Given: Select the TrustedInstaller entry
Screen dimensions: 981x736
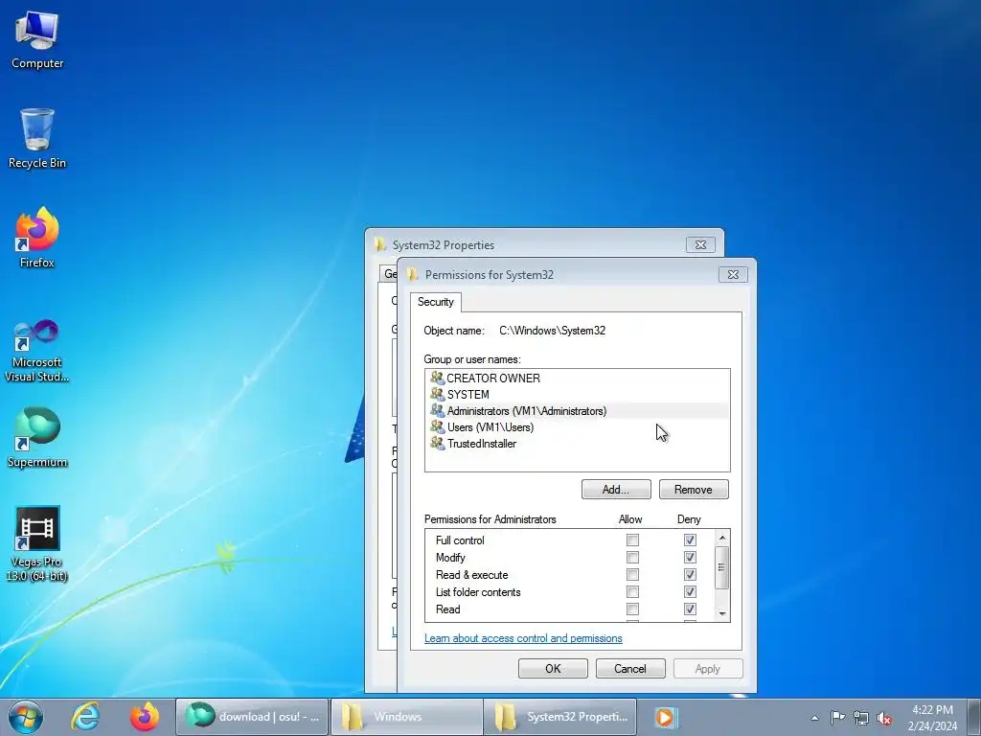Looking at the screenshot, I should 577,443.
